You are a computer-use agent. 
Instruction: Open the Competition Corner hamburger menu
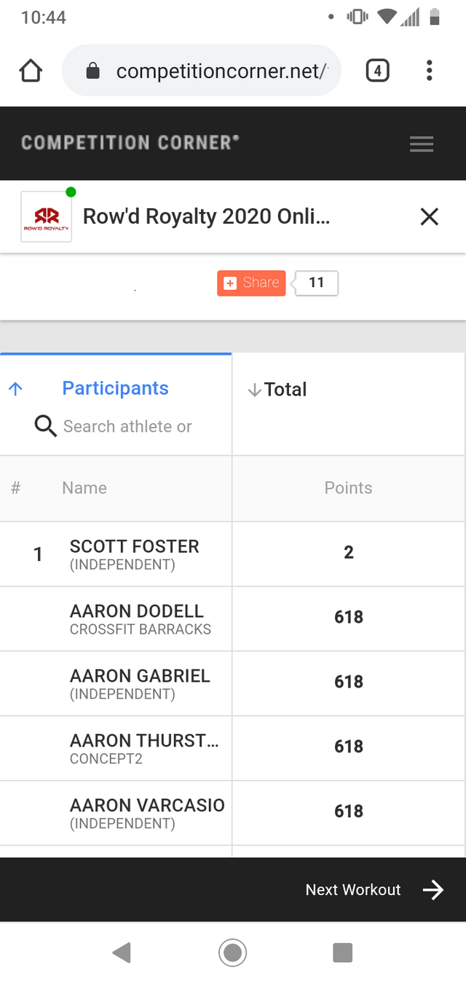pyautogui.click(x=422, y=144)
